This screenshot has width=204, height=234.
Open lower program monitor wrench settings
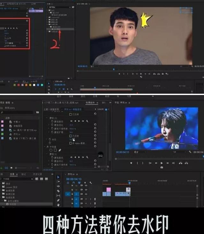click(x=190, y=152)
